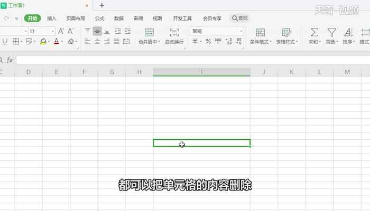This screenshot has width=370, height=211.
Task: Click the increase indent icon
Action: tap(127, 31)
